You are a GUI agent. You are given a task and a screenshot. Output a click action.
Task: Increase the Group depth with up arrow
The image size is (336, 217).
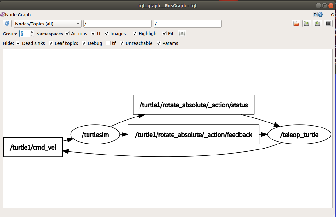pyautogui.click(x=32, y=32)
